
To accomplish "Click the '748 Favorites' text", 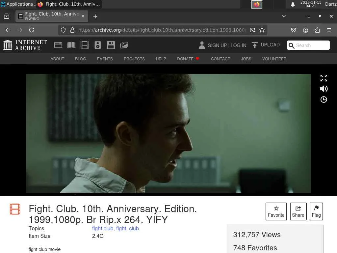I will (x=255, y=248).
